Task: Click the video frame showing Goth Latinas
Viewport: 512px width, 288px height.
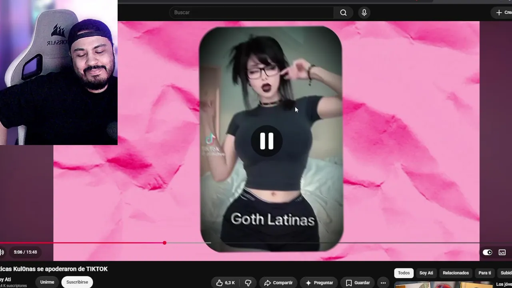Action: coord(271,139)
